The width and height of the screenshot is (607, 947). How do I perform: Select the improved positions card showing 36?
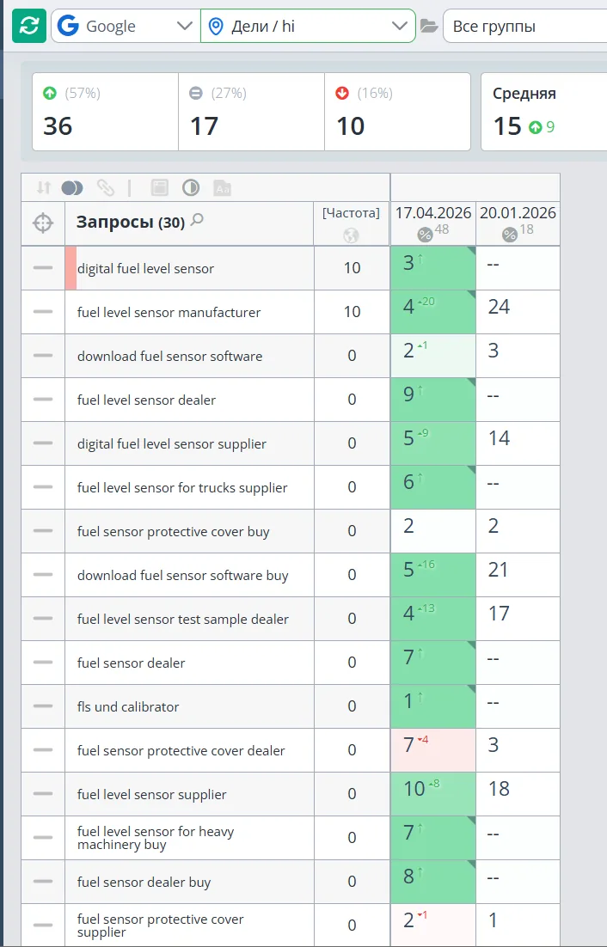point(105,112)
